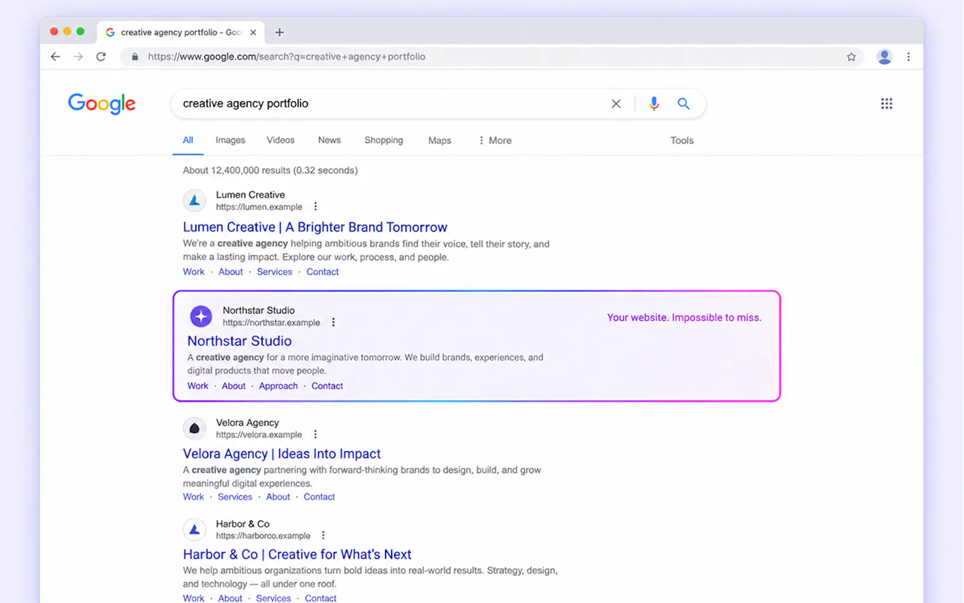Viewport: 964px width, 603px height.
Task: Open options dots next to northstar.example
Action: 333,323
